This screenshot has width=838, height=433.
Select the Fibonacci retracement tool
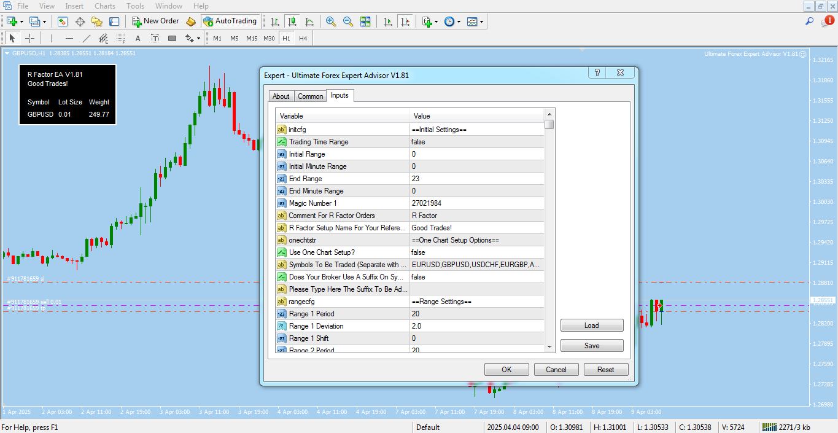120,38
